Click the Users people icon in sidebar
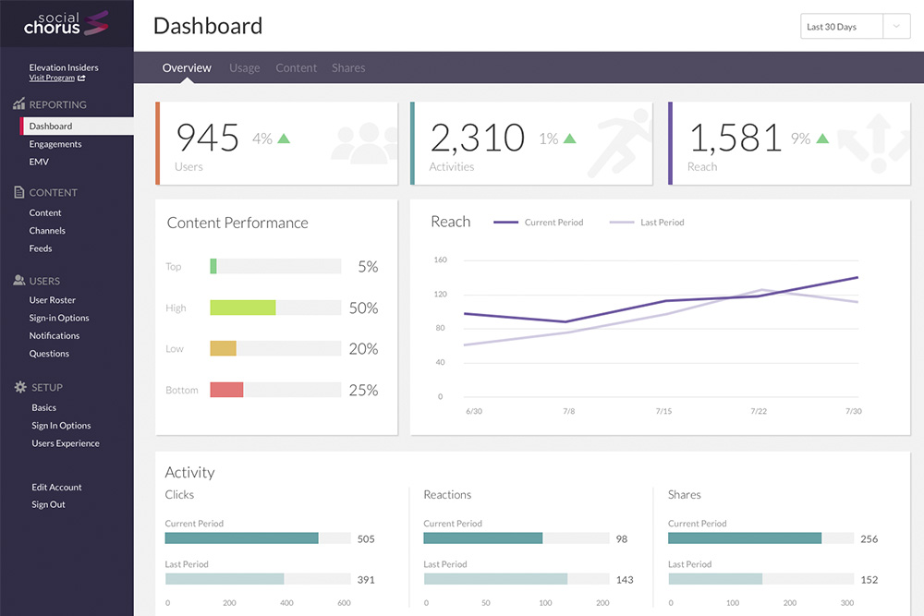Image resolution: width=924 pixels, height=616 pixels. coord(18,281)
